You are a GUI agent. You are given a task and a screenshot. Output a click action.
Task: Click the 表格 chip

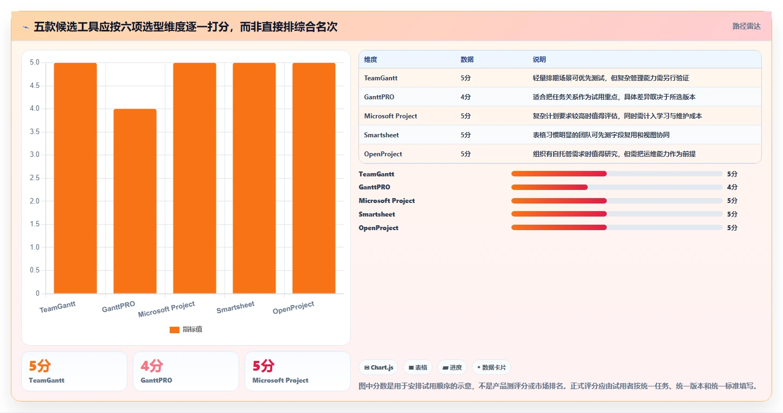point(418,367)
